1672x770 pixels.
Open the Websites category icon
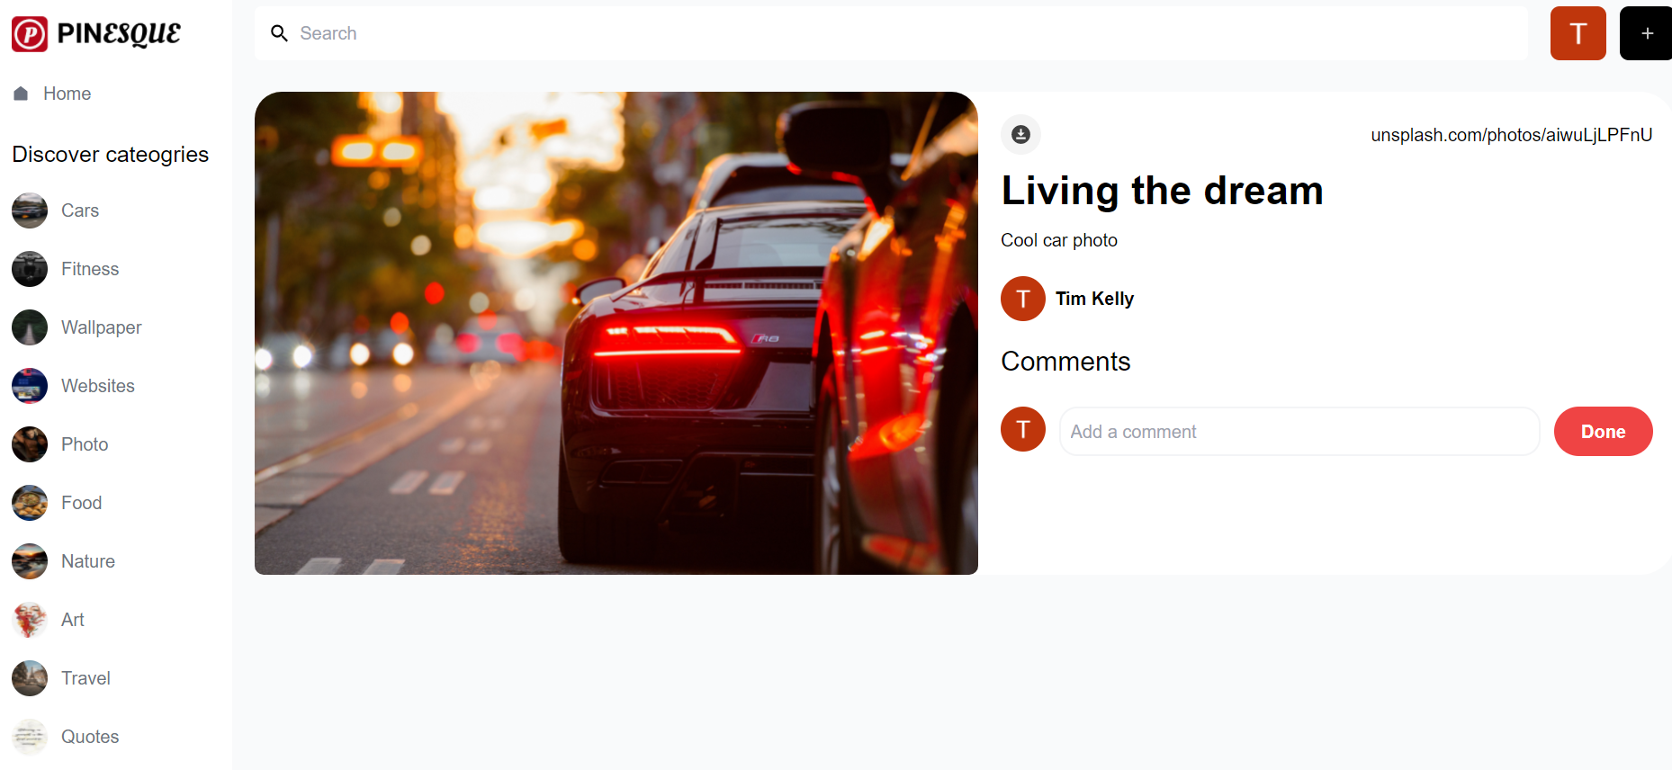30,386
